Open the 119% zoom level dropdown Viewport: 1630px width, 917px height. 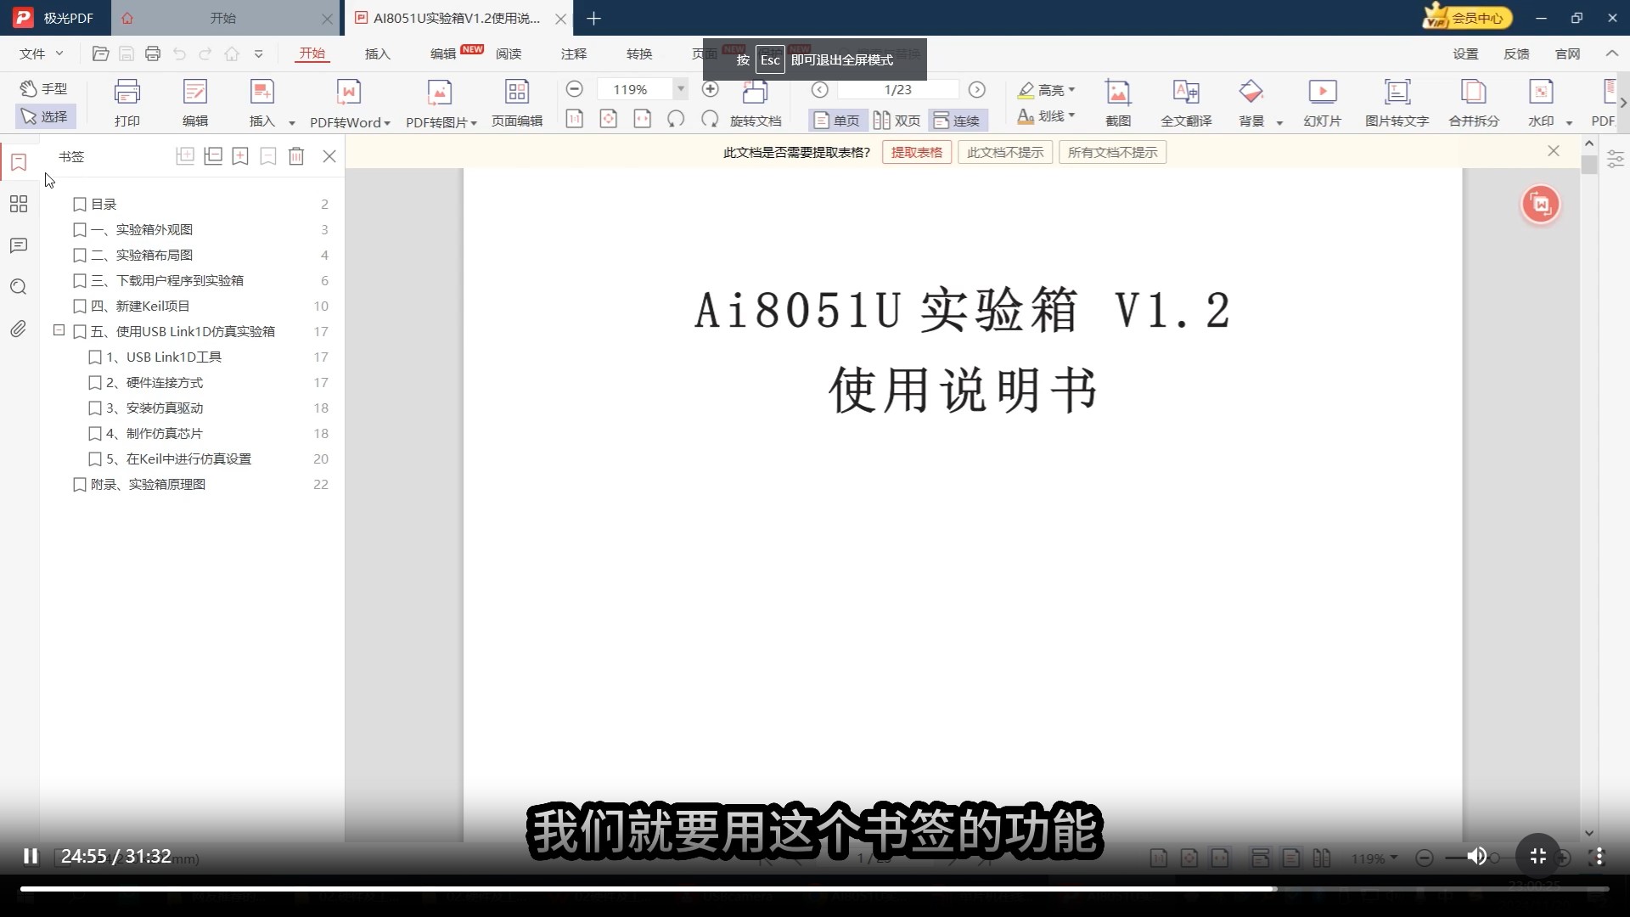[680, 89]
